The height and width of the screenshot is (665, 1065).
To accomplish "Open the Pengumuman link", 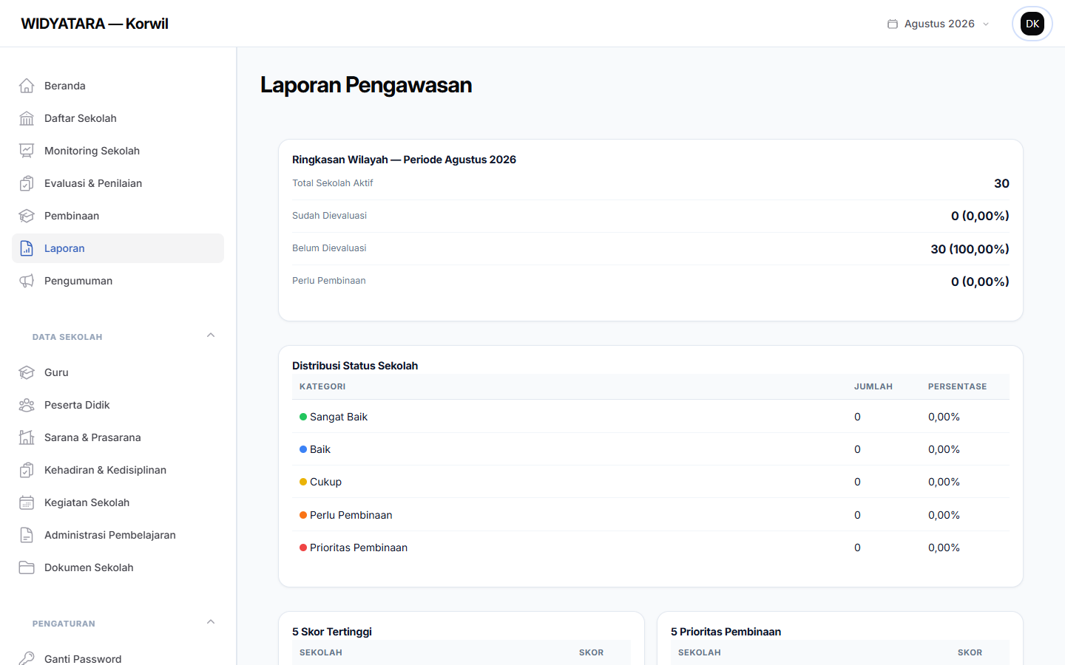I will (x=118, y=281).
